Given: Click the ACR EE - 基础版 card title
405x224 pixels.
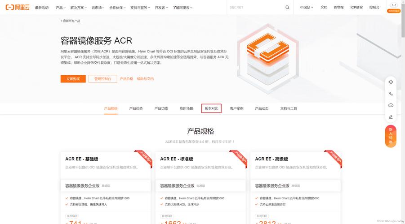Looking at the screenshot, I should click(82, 159).
